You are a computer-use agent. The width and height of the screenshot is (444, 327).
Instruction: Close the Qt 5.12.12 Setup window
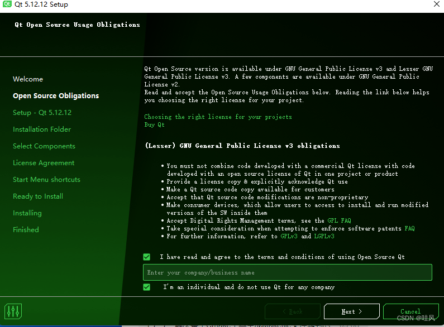click(x=437, y=4)
